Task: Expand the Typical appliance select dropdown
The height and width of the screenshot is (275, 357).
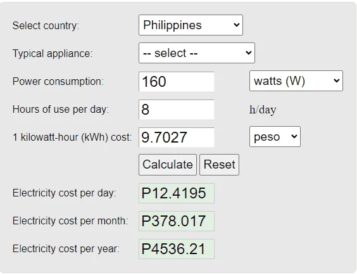Action: tap(197, 53)
